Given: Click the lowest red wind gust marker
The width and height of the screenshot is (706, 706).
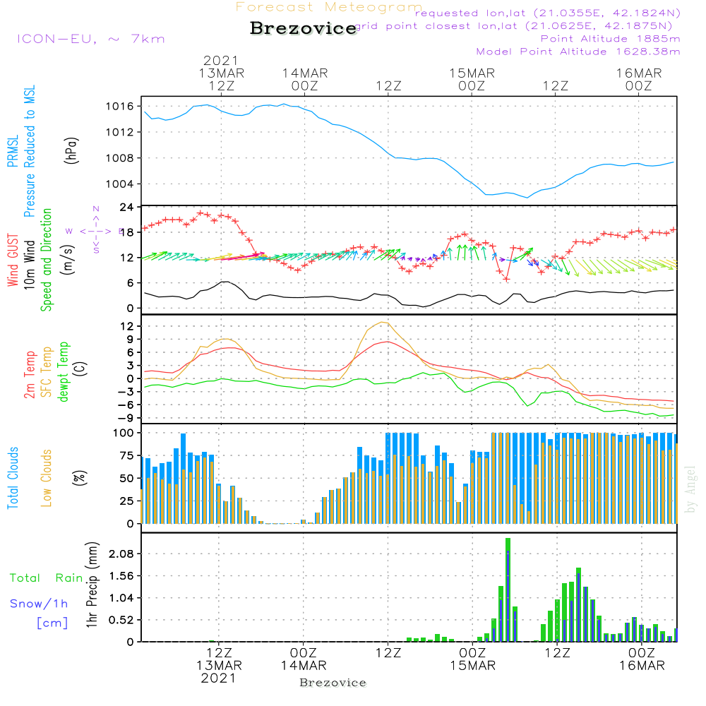Looking at the screenshot, I should [x=506, y=278].
